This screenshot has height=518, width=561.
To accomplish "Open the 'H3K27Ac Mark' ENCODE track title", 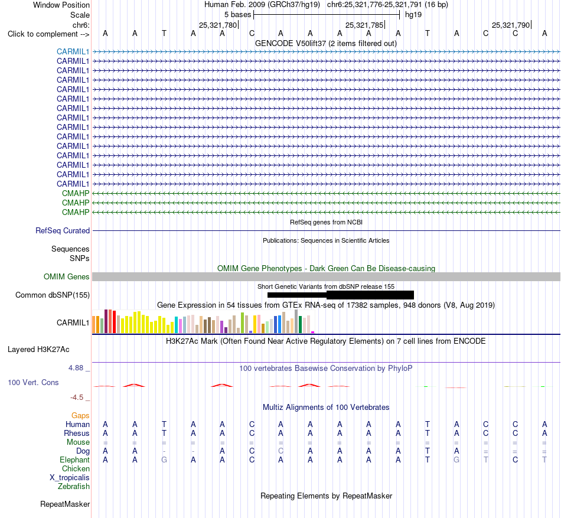I will tap(326, 341).
